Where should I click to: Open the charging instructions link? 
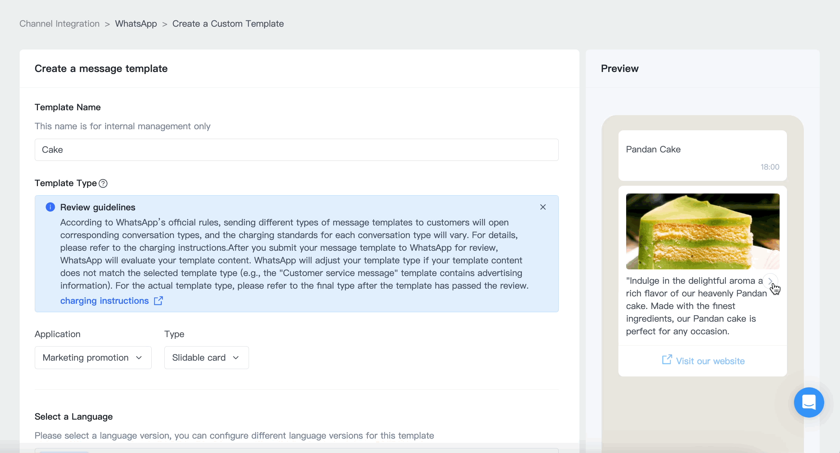105,301
